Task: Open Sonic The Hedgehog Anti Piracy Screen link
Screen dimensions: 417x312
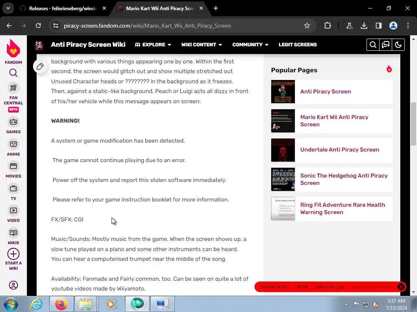Action: (344, 179)
